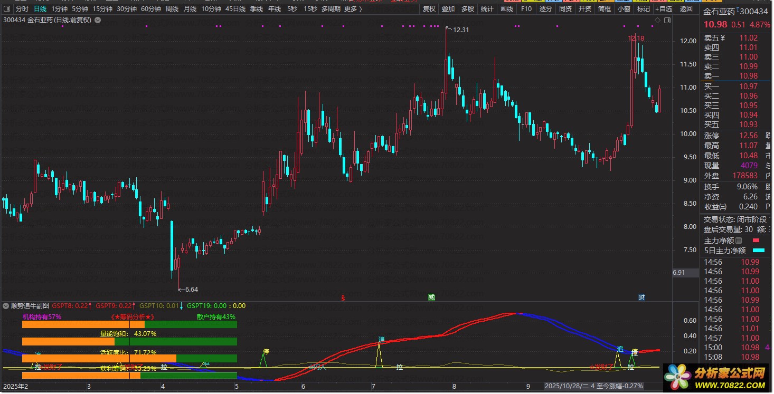Toggle 叠加 overlay mode
774x394 pixels.
coord(448,9)
